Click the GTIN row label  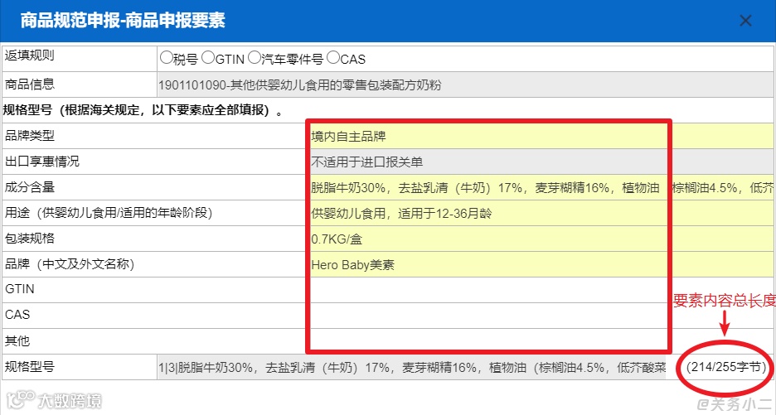[x=20, y=289]
